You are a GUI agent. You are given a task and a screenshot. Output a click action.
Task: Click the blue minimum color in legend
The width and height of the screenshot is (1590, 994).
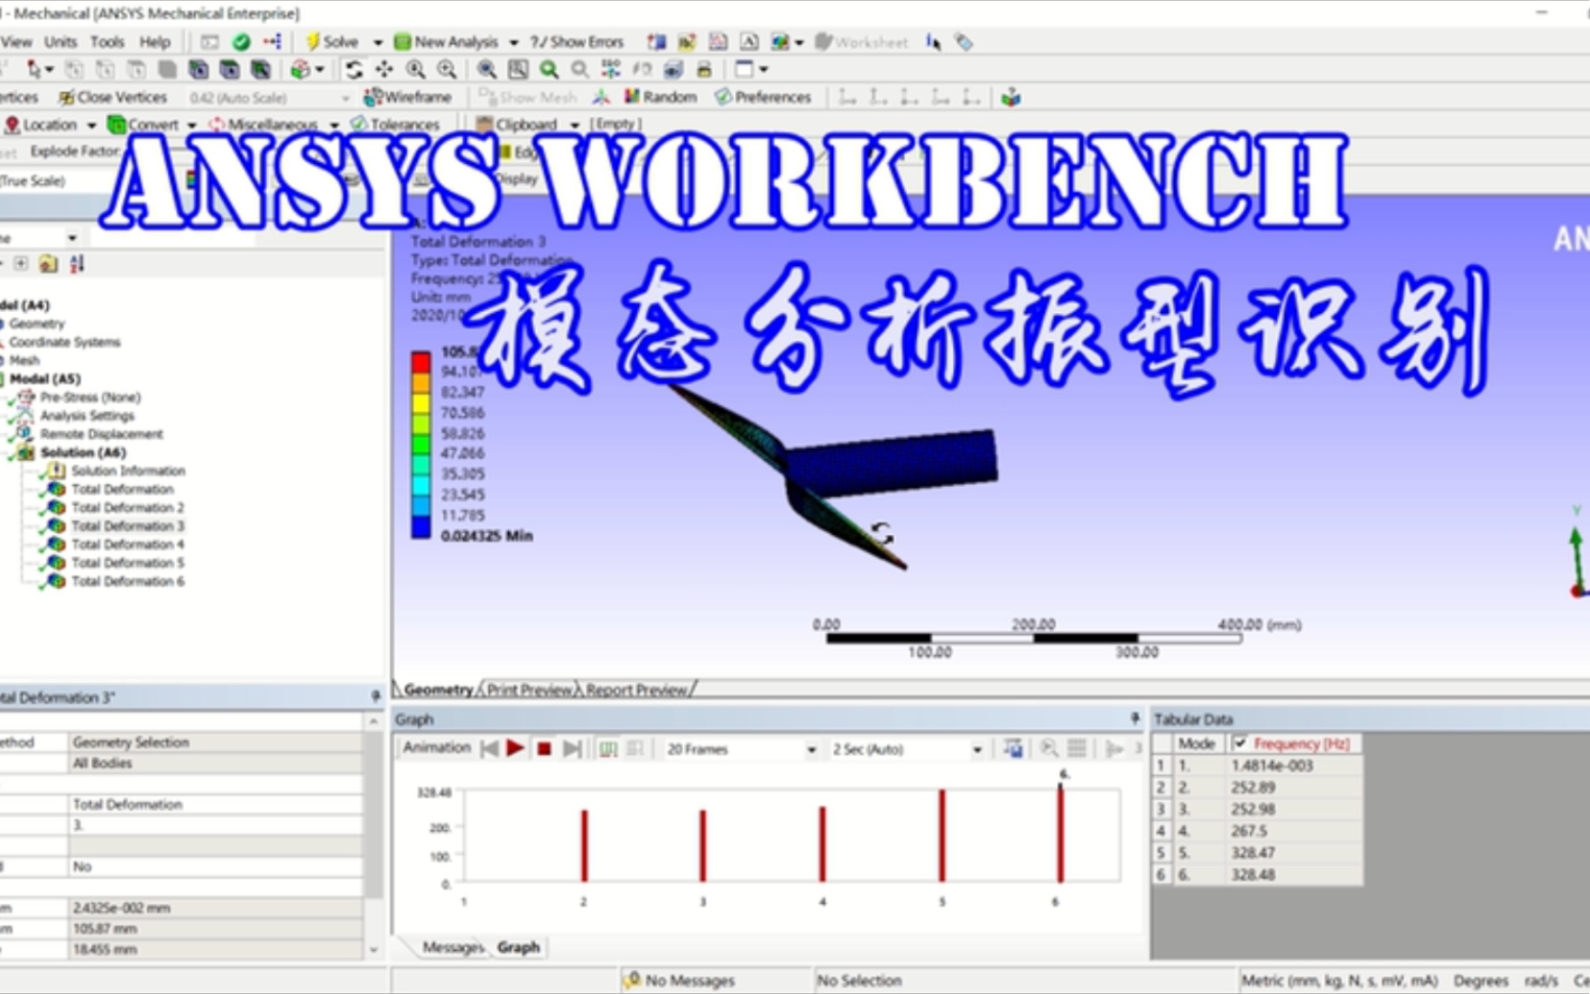tap(421, 527)
